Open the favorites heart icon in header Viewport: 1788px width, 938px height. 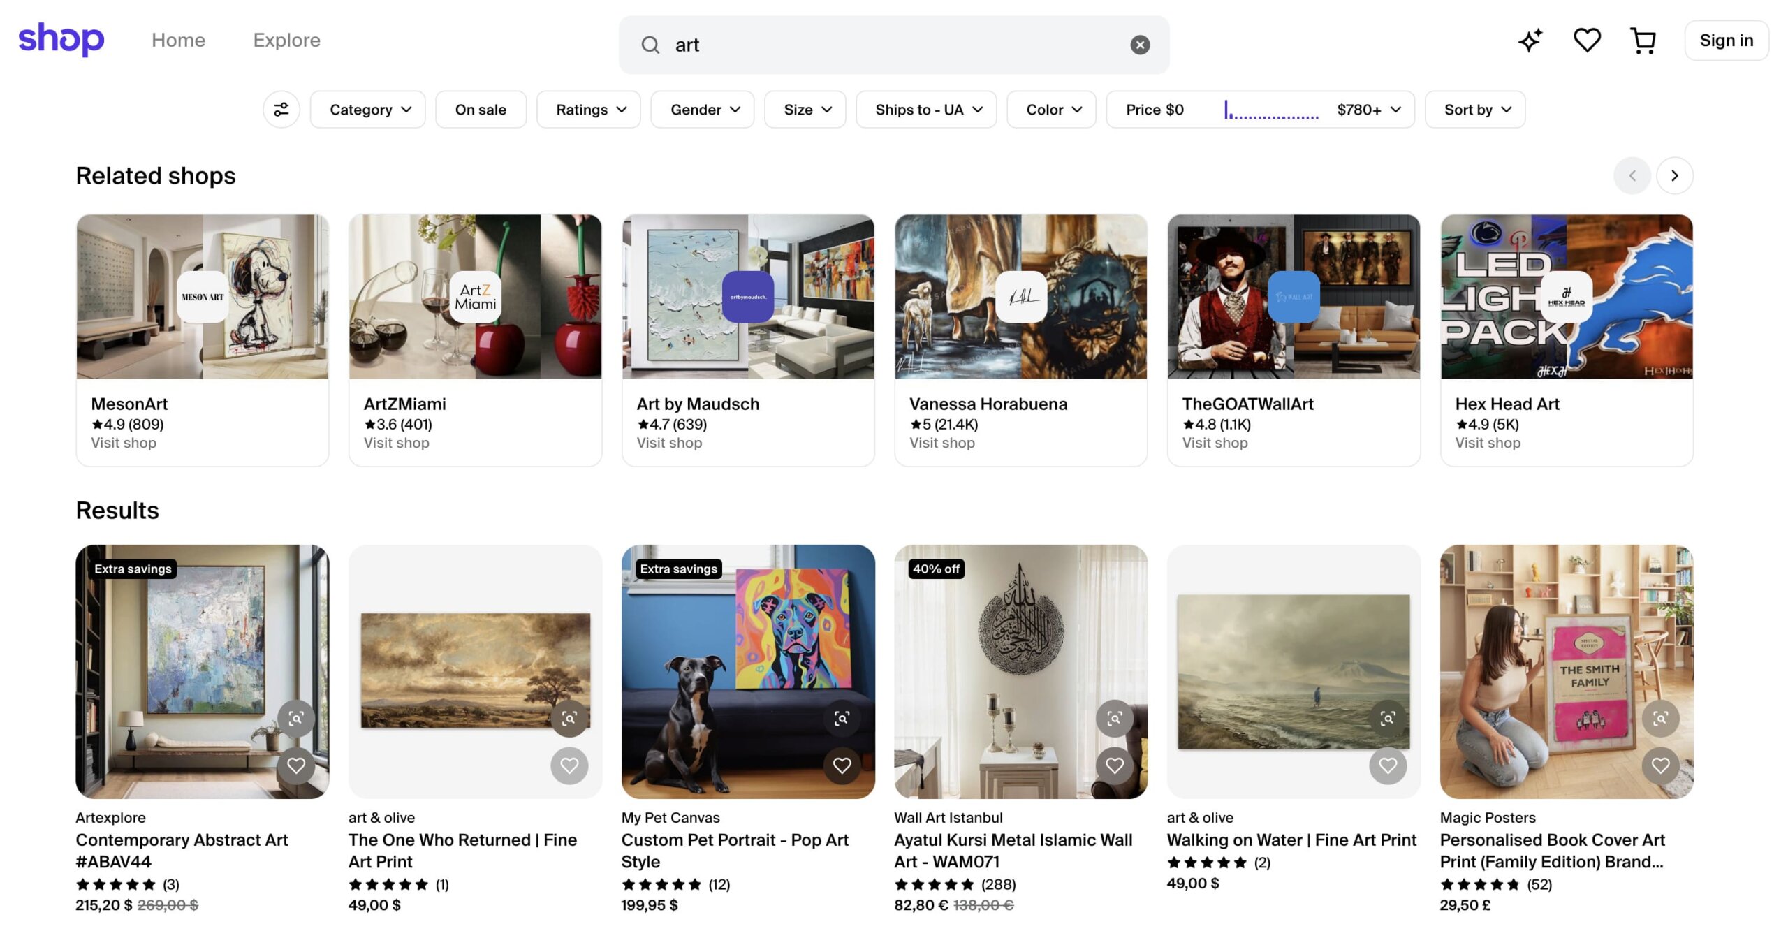(x=1587, y=40)
